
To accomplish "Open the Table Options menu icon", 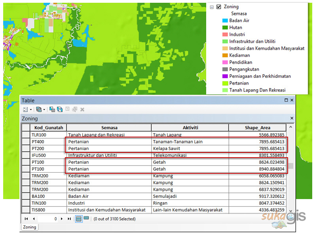I will pos(25,109).
